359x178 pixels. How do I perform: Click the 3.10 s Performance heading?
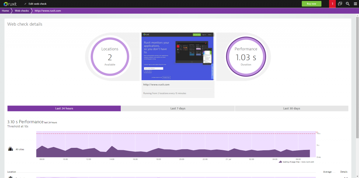[x=25, y=122]
